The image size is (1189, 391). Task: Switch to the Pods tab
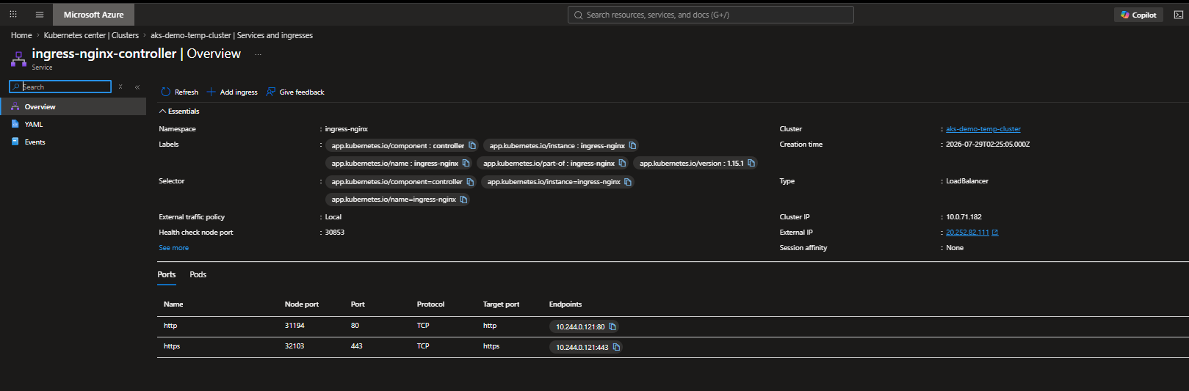(198, 274)
